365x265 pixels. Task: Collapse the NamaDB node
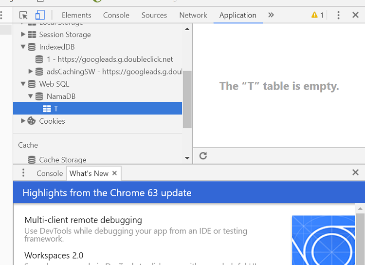click(31, 96)
